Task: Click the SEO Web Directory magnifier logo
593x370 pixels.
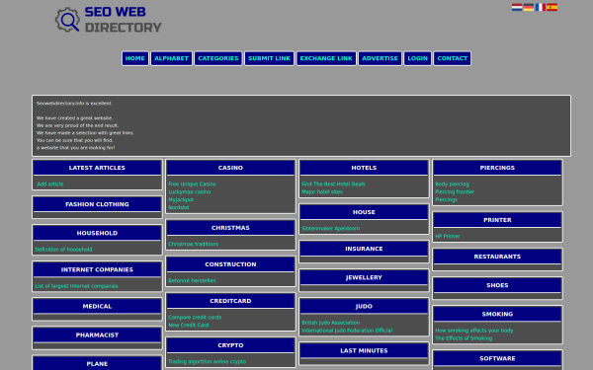Action: tap(108, 20)
